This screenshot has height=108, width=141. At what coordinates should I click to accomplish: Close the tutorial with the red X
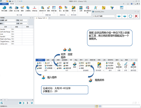click(x=136, y=16)
